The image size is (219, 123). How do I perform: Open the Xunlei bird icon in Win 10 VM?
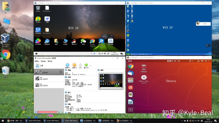[47, 20]
